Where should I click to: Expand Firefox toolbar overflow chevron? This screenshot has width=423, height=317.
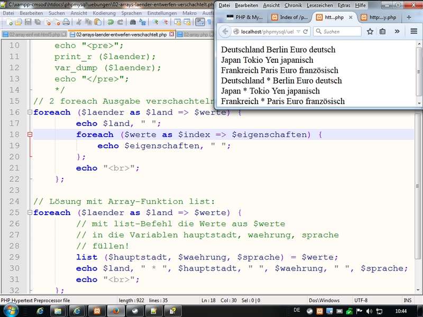(397, 32)
